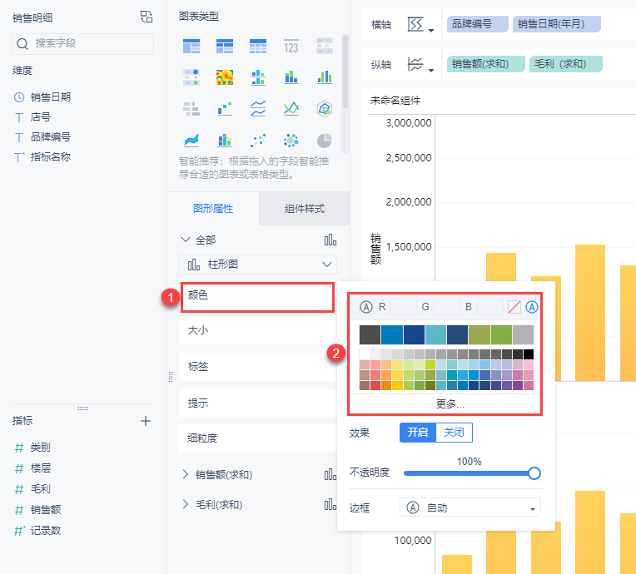This screenshot has height=574, width=636.
Task: Click the 销售日期(年月) pill on 横轴
Action: point(556,24)
